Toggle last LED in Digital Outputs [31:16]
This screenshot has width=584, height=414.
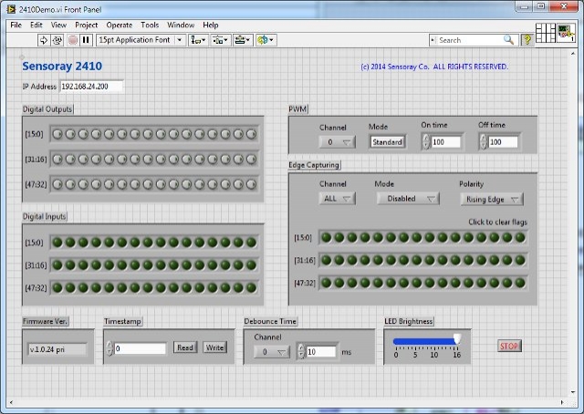252,160
